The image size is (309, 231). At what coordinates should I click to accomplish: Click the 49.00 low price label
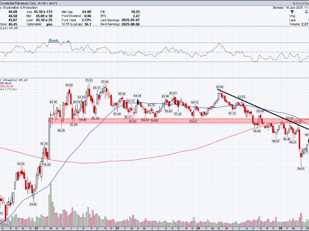[x=257, y=131]
